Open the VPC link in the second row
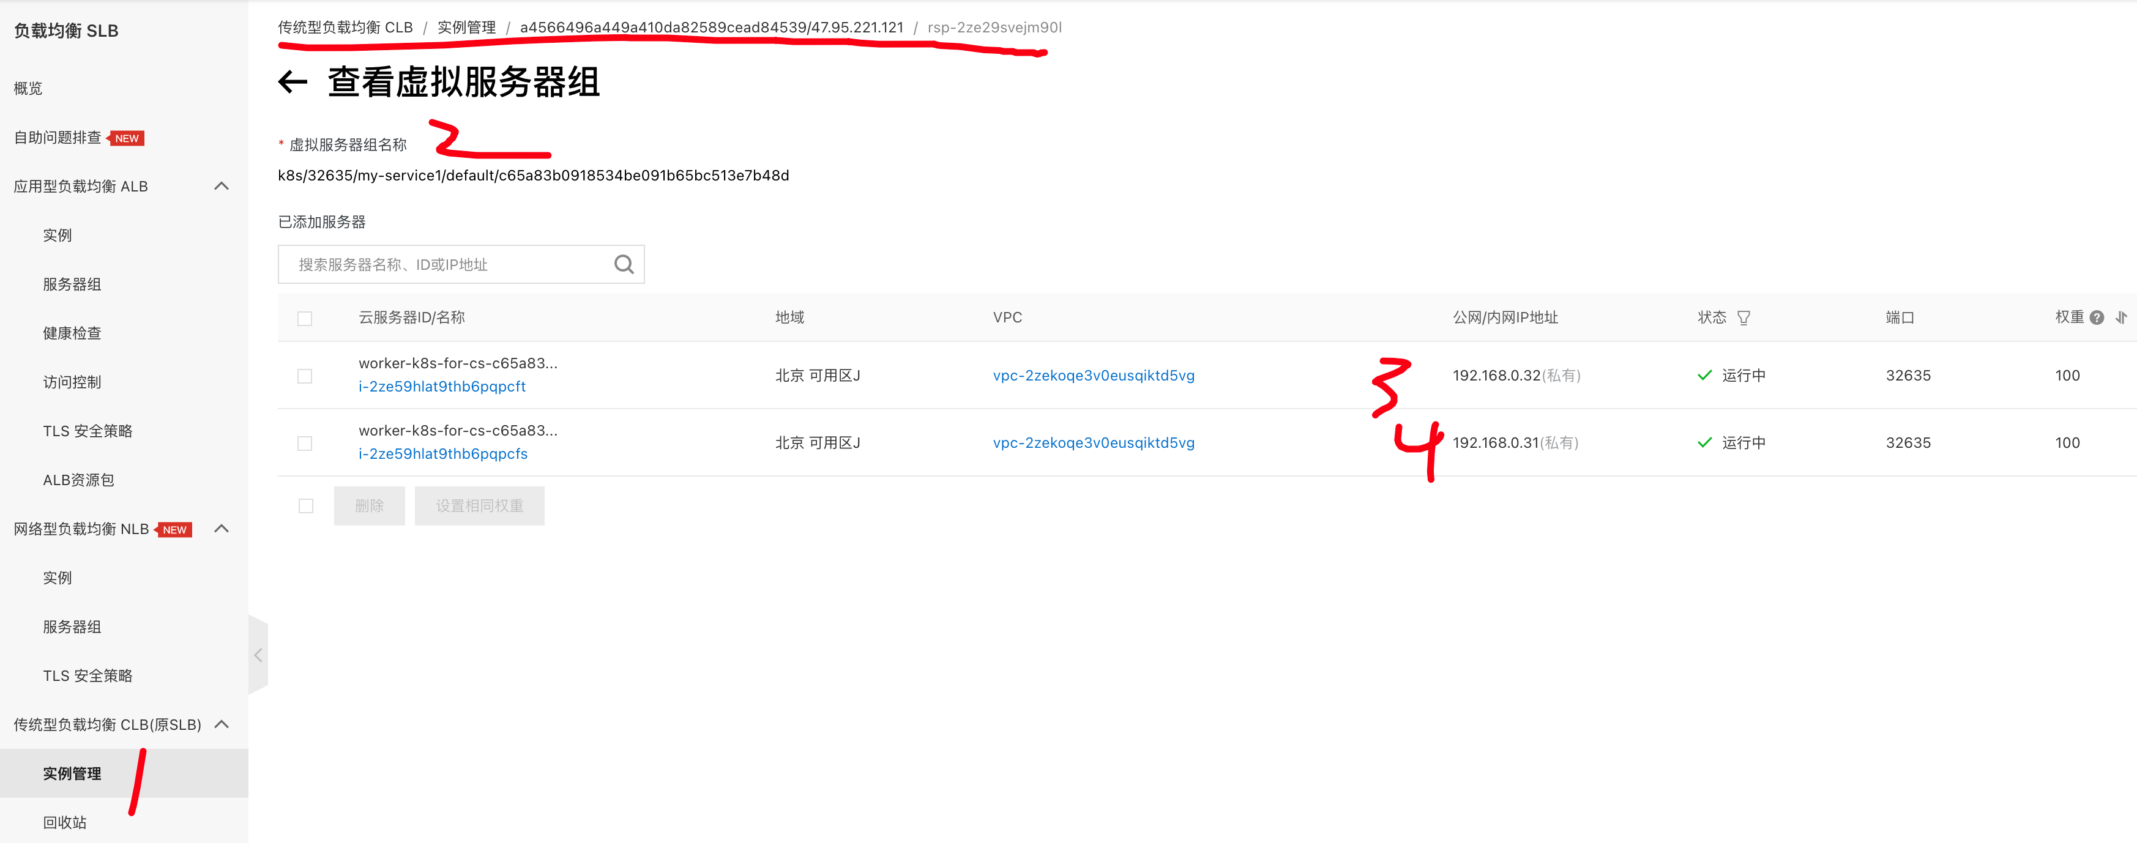This screenshot has width=2137, height=843. pyautogui.click(x=1094, y=443)
